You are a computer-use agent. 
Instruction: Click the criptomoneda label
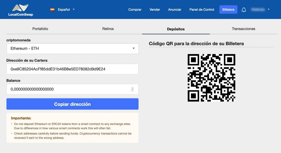[x=18, y=40]
